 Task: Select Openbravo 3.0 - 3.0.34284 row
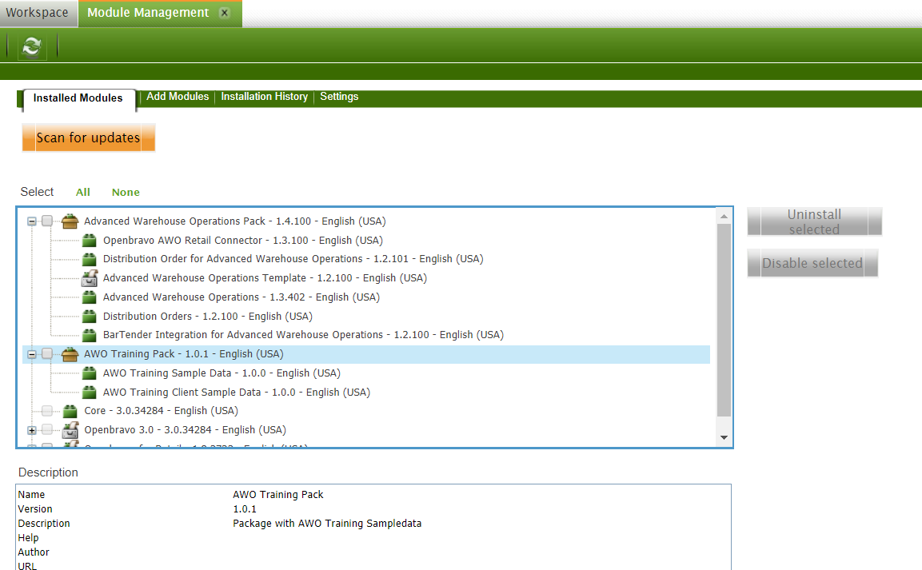pyautogui.click(x=186, y=429)
